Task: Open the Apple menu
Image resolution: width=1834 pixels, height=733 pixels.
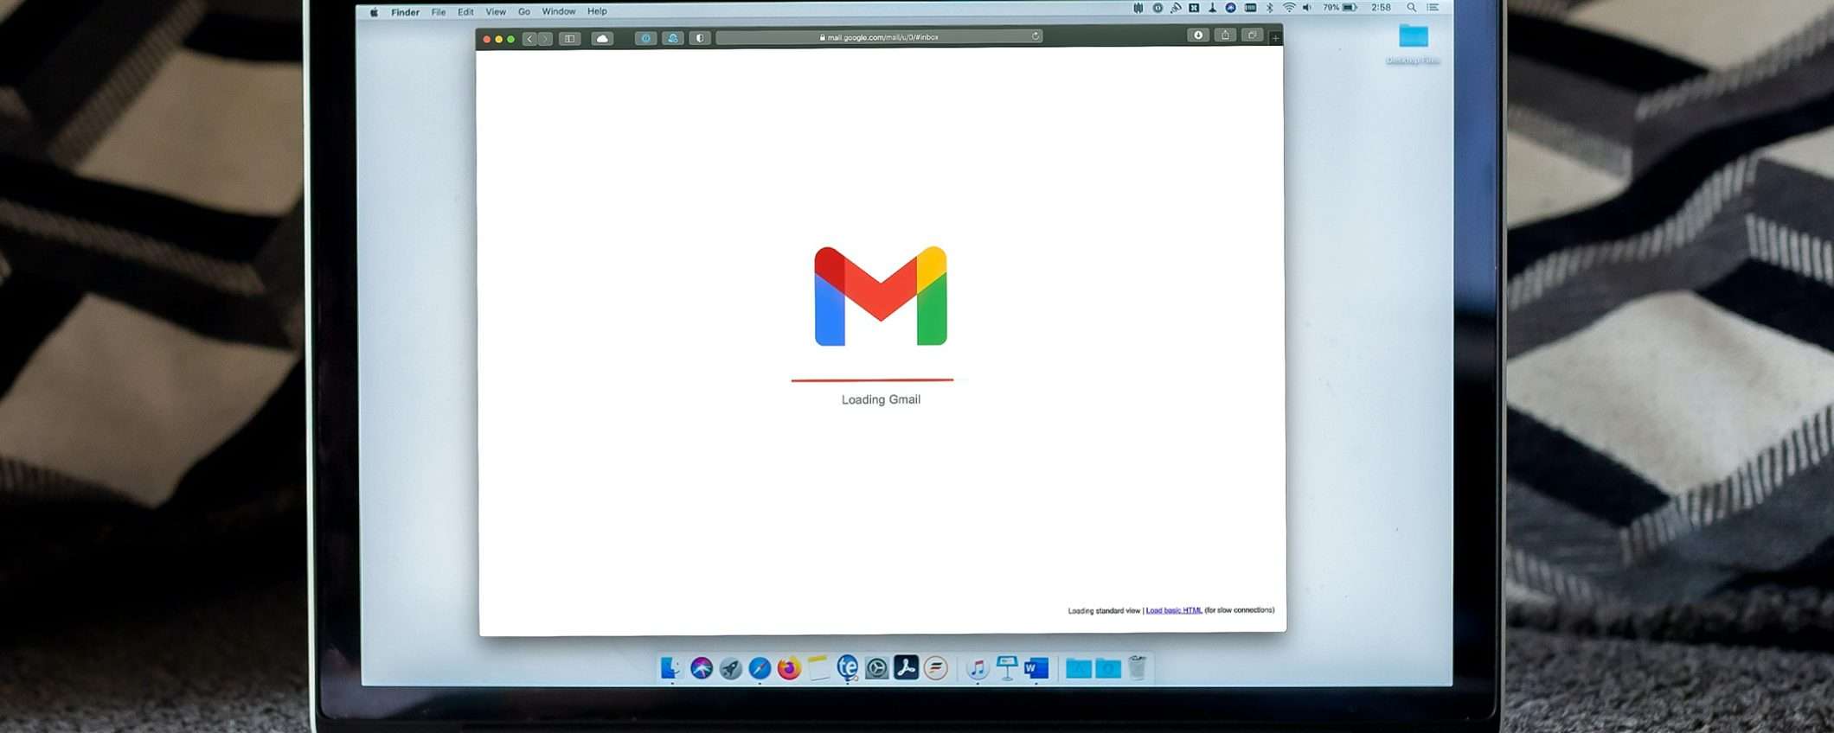Action: point(375,12)
